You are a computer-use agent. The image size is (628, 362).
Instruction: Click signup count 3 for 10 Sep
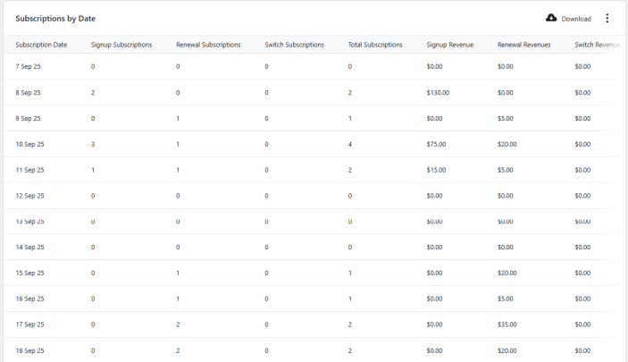tap(93, 144)
